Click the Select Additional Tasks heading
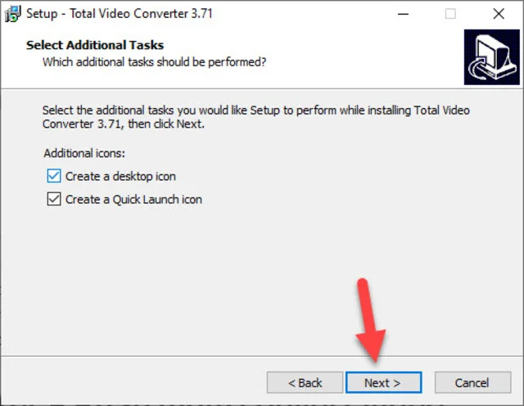 95,45
